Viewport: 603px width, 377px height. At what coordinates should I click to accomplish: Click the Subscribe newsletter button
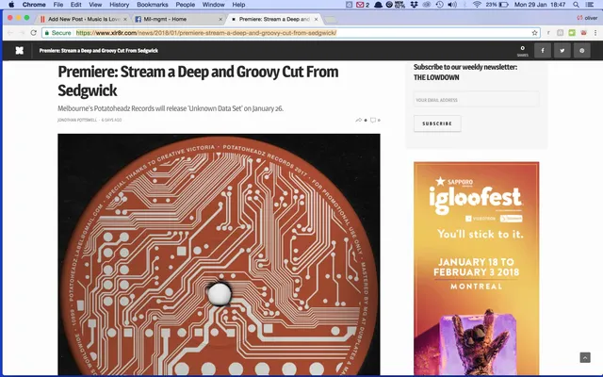point(437,123)
